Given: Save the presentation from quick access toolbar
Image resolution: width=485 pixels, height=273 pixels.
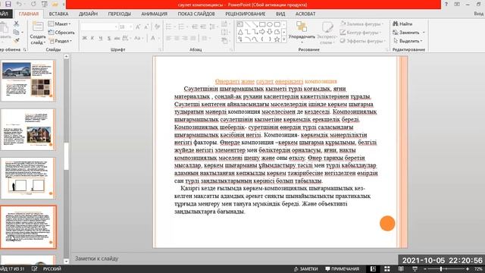Looking at the screenshot, I should click(x=8, y=5).
